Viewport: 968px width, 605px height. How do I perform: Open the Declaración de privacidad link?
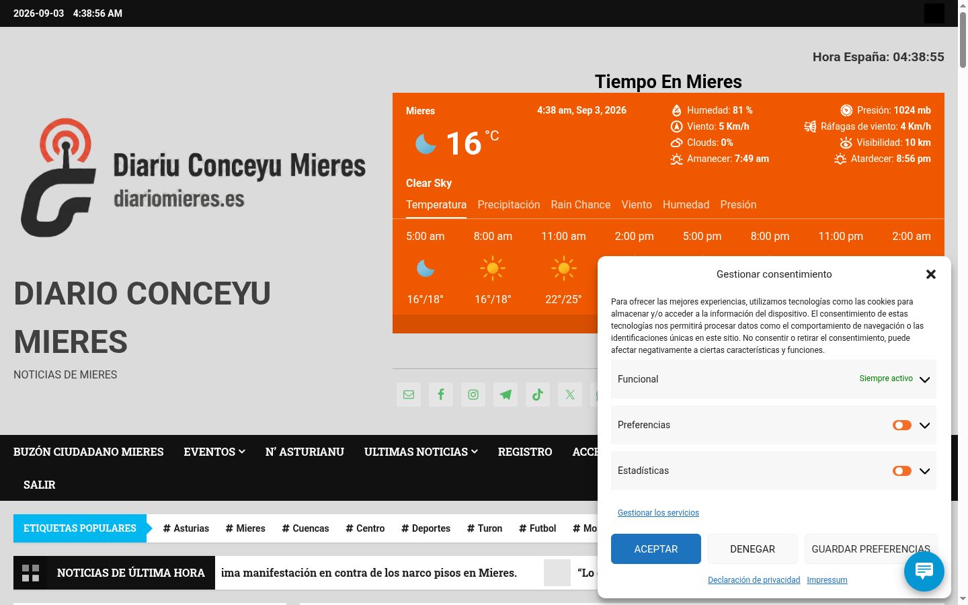(x=754, y=580)
